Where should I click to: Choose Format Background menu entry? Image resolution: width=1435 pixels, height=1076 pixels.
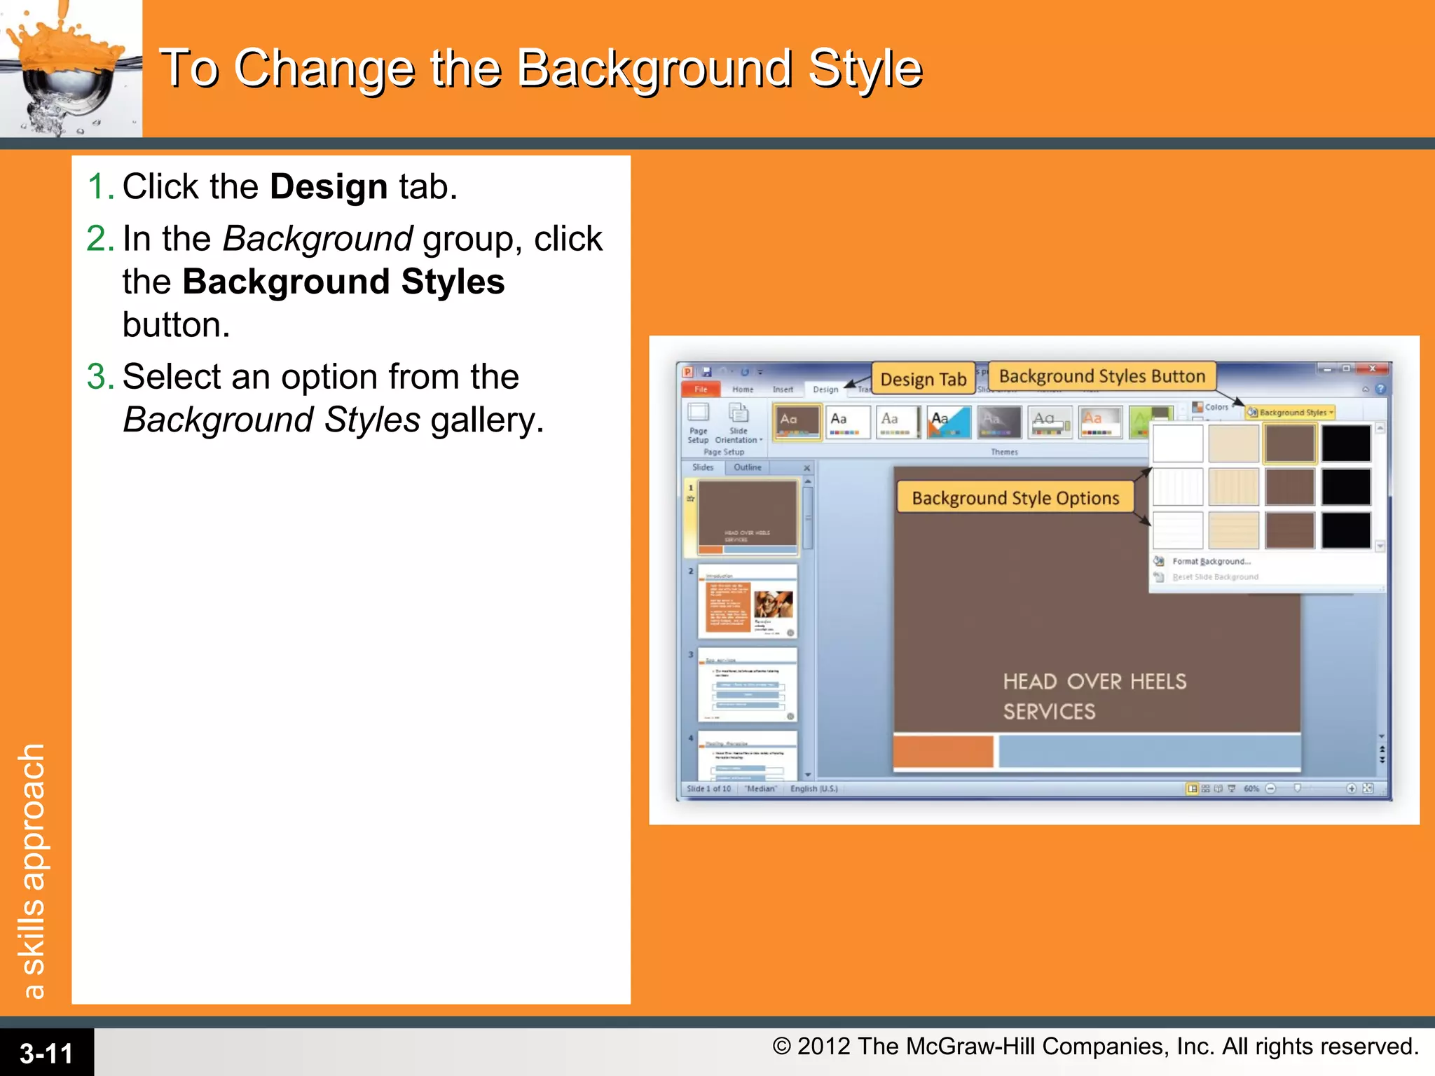coord(1211,561)
